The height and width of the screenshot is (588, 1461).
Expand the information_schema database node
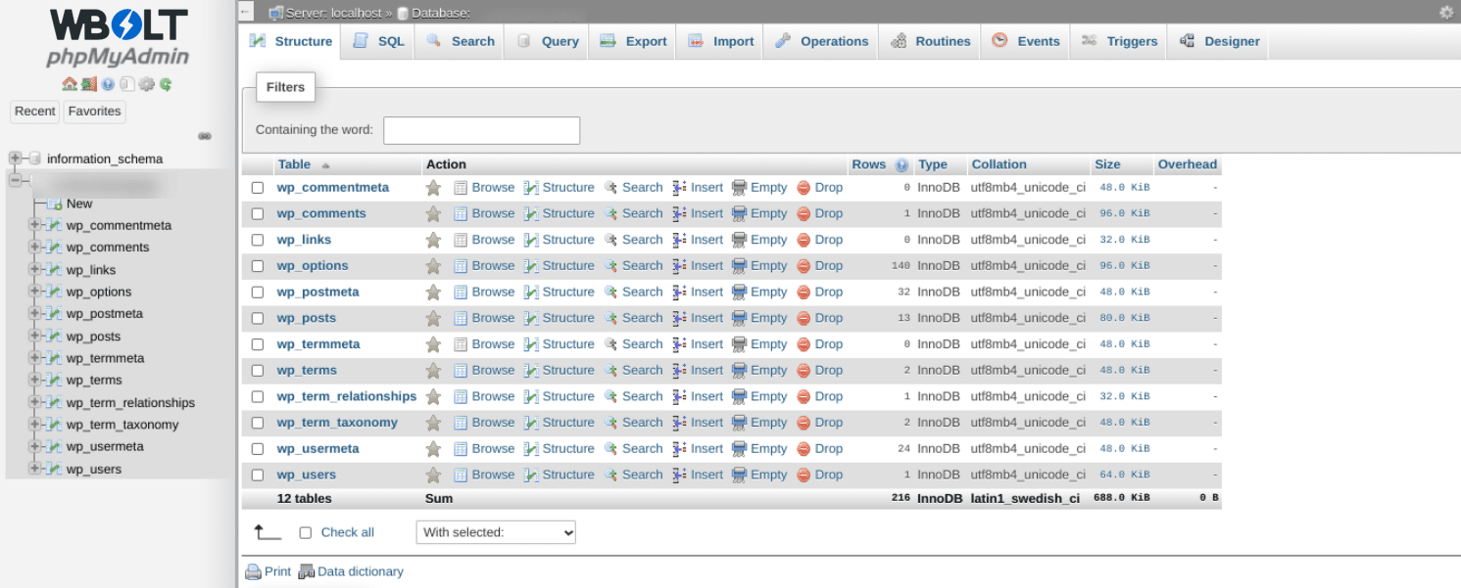click(16, 158)
